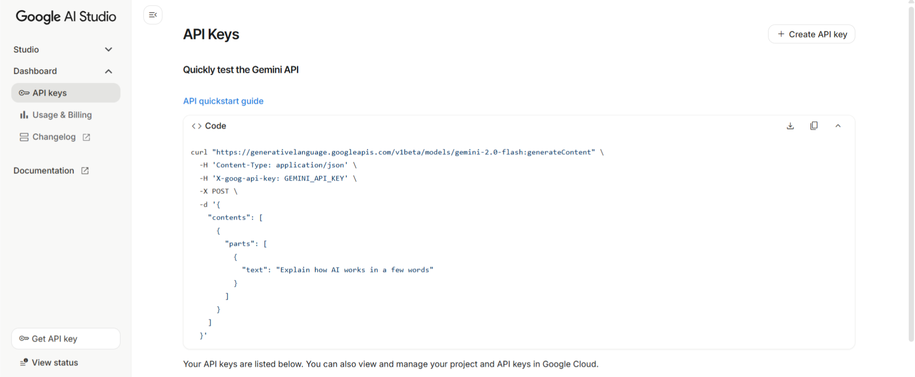Click the "parts": [ code line
Image resolution: width=915 pixels, height=377 pixels.
click(x=246, y=244)
